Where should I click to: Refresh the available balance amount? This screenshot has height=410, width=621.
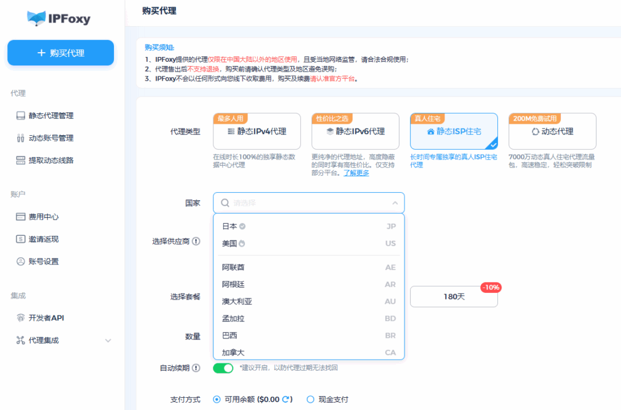[287, 399]
